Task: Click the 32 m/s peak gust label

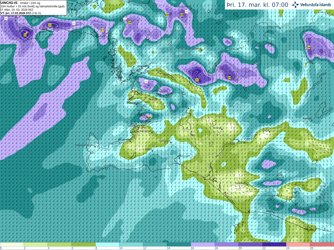Action: pos(25,35)
